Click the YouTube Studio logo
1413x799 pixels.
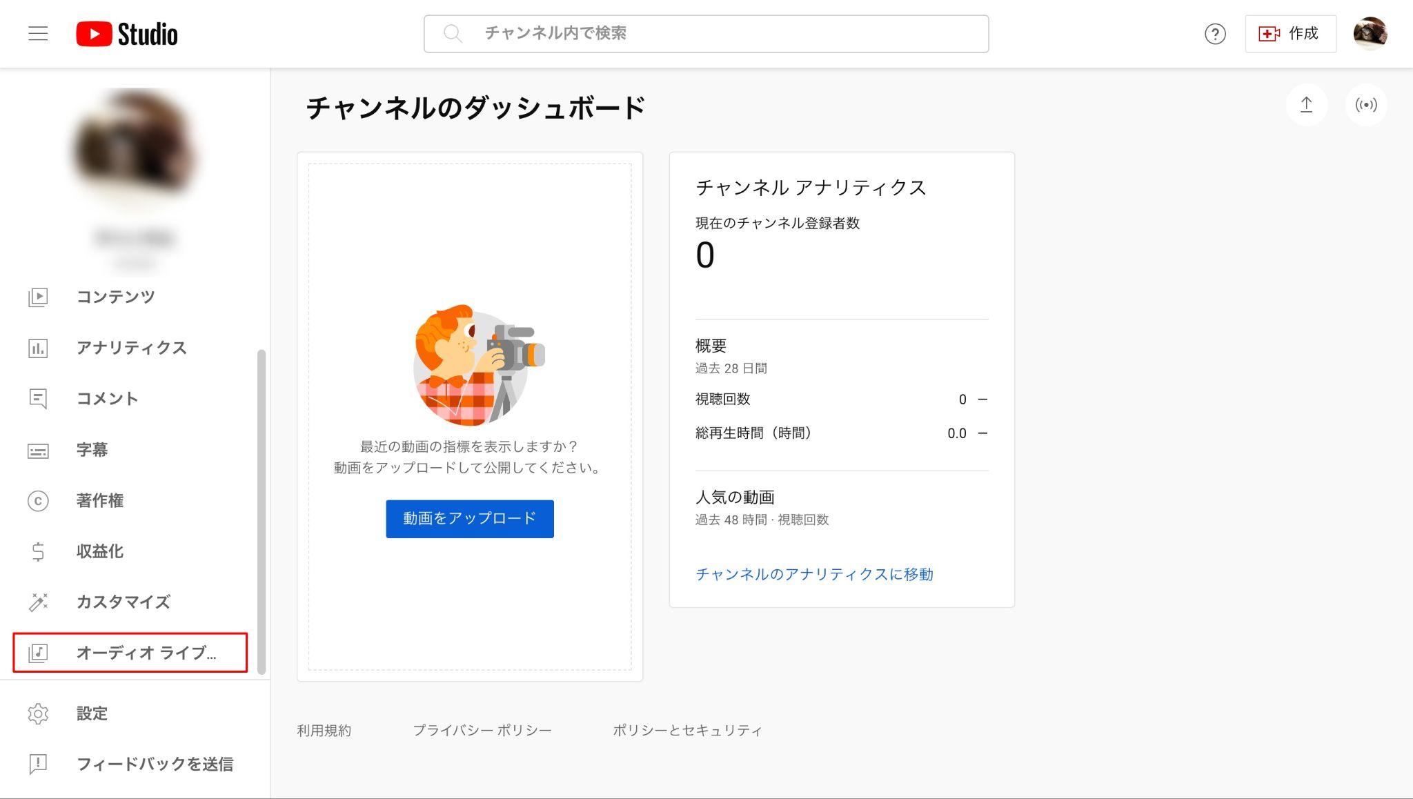[127, 34]
